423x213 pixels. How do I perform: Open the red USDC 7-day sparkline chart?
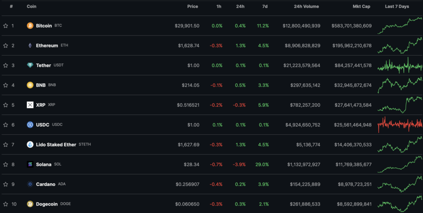(x=400, y=124)
